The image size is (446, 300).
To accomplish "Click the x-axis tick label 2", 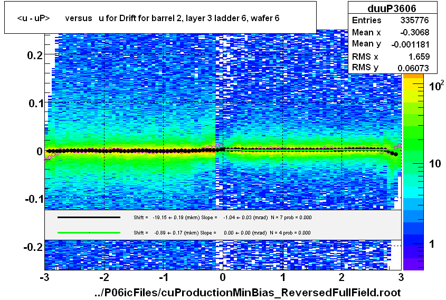I will (x=341, y=277).
